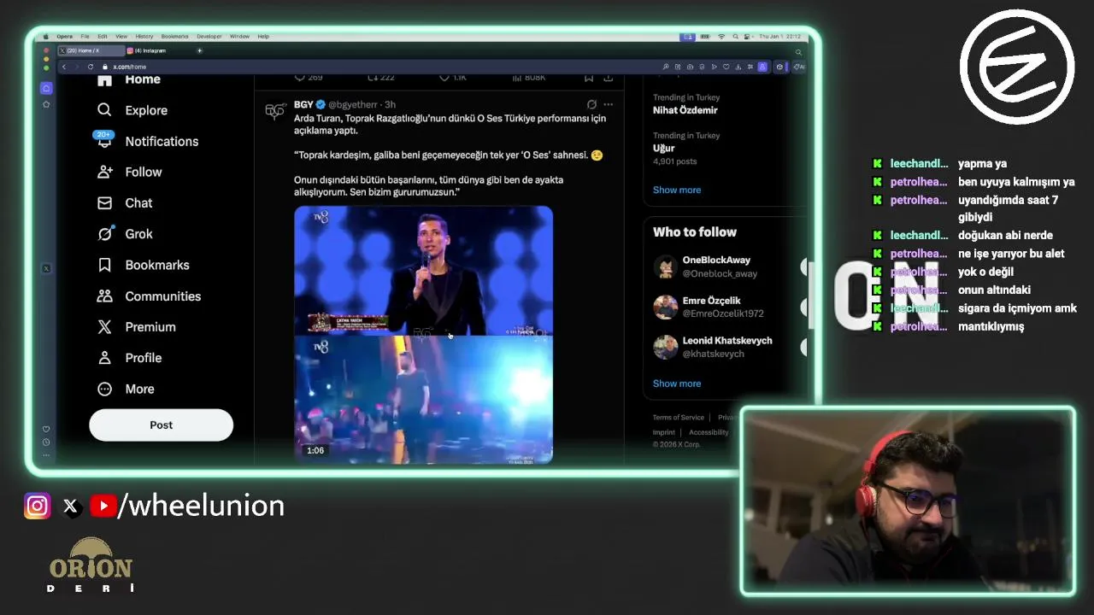Click the repost icon showing 222
1094x615 pixels.
point(372,78)
